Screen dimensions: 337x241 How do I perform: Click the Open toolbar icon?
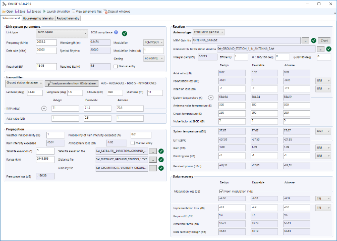pos(8,11)
